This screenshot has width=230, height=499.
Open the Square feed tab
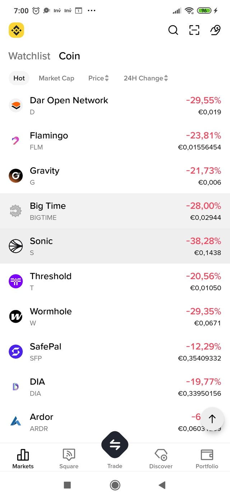coord(69,458)
